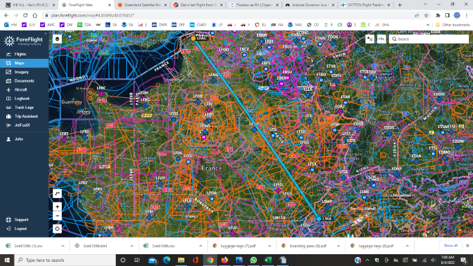Expand options for luggage-tags (6).pdf download
Image resolution: width=473 pixels, height=266 pixels.
407,246
